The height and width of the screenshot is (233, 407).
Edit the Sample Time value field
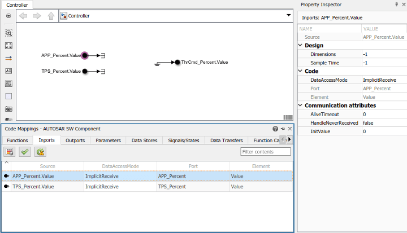coord(384,63)
